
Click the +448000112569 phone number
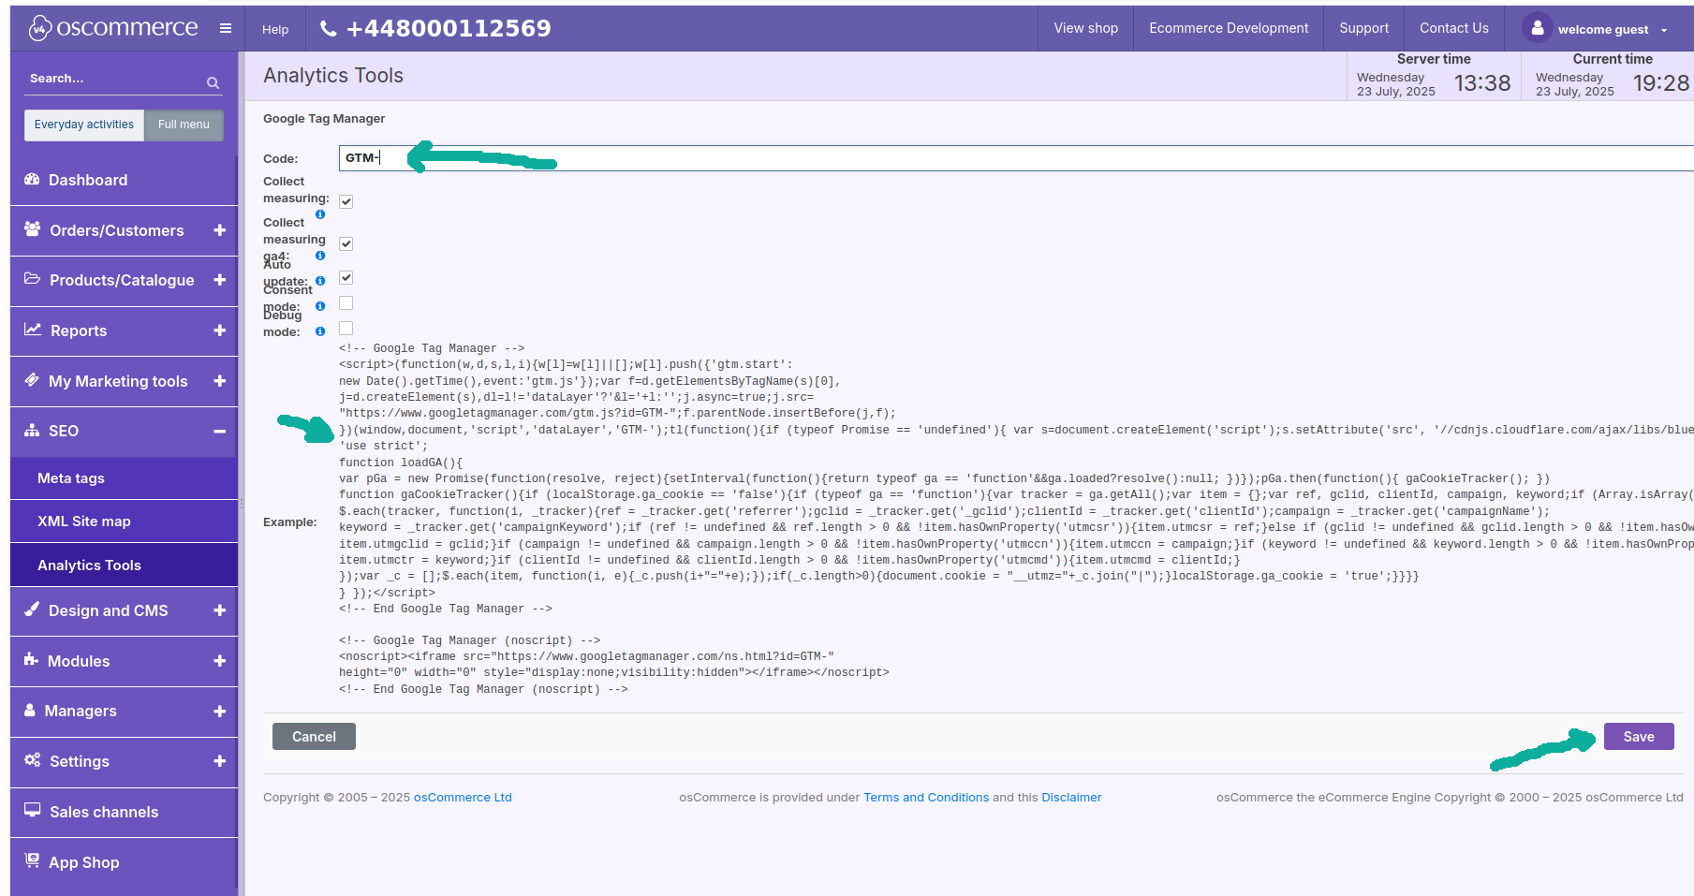tap(449, 29)
